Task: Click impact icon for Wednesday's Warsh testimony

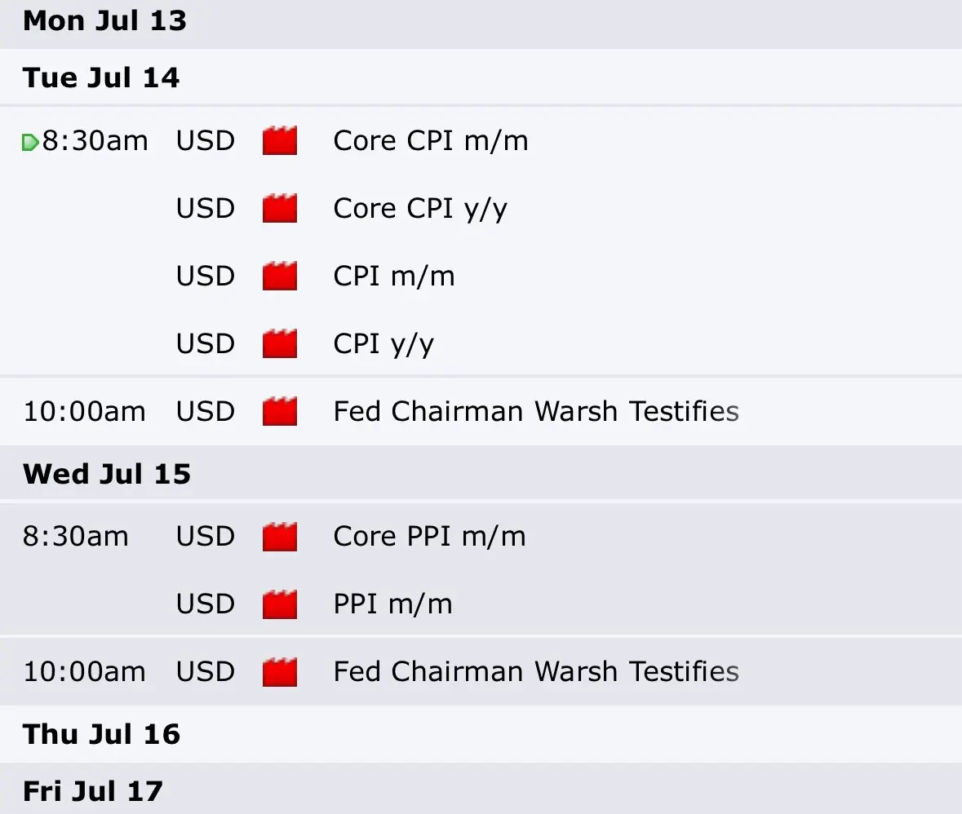Action: click(280, 671)
